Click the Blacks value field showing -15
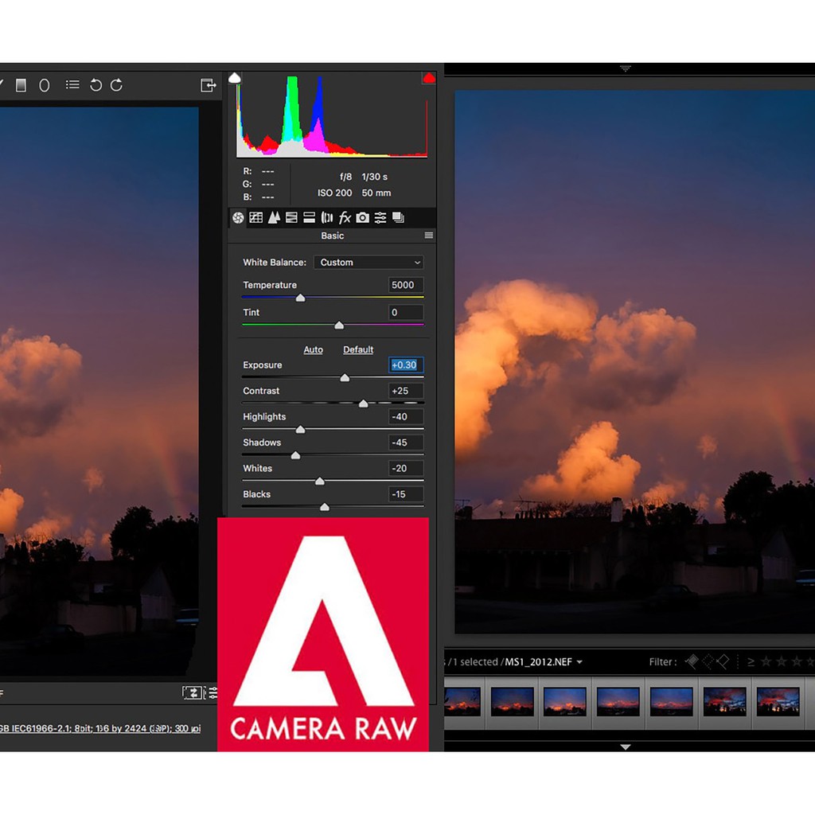Screen dimensions: 815x815 coord(405,494)
